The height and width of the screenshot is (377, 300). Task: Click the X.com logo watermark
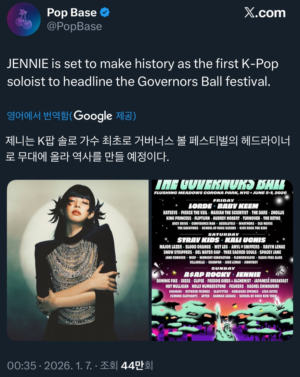[x=265, y=12]
